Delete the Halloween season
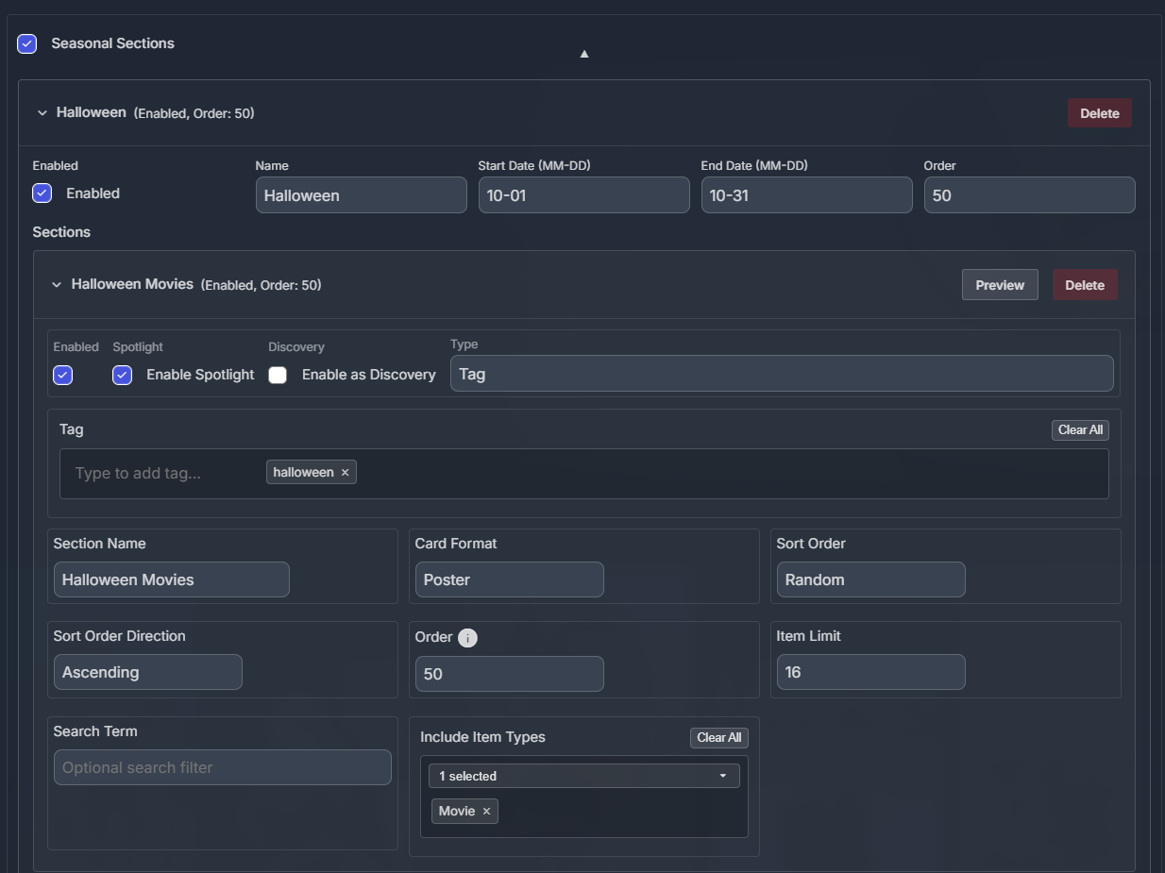Viewport: 1165px width, 873px height. click(1100, 113)
